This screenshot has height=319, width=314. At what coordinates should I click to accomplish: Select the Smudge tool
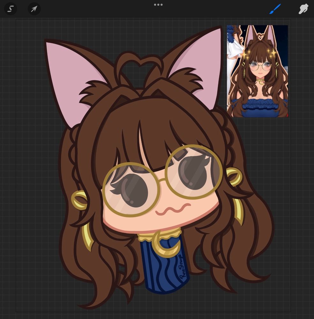pyautogui.click(x=303, y=9)
